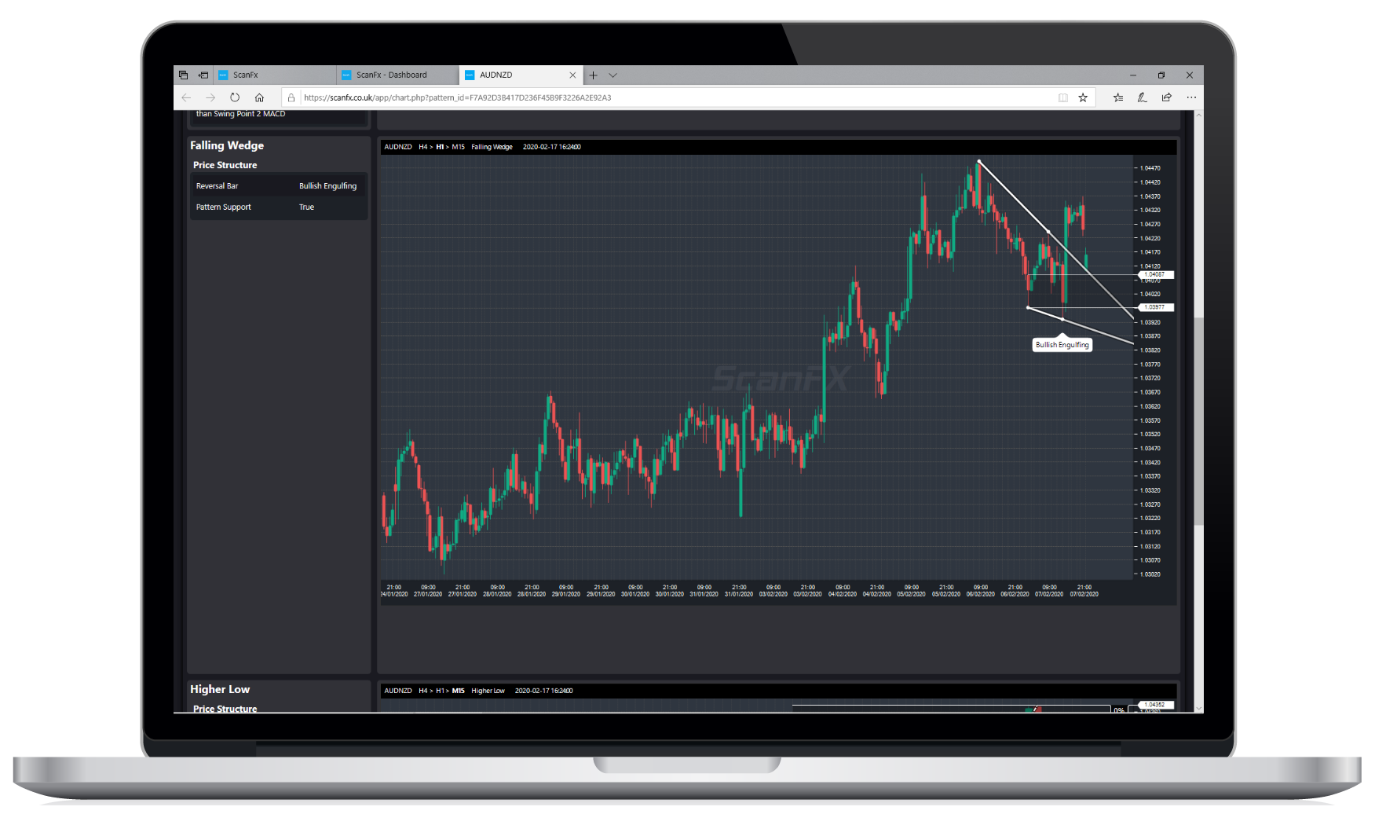Open Settings and more ellipsis menu
Screen dimensions: 1375x825
pos(1191,97)
